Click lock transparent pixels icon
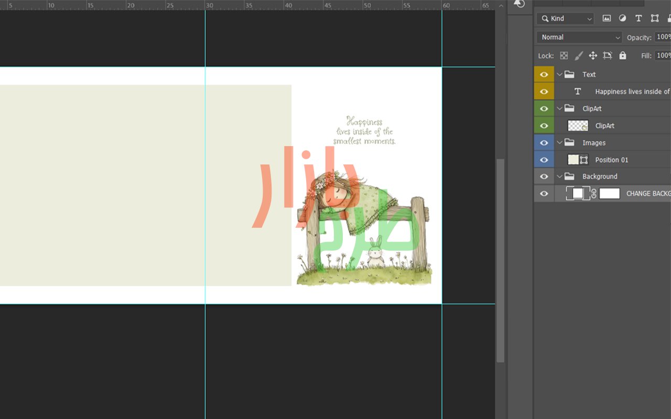 564,56
